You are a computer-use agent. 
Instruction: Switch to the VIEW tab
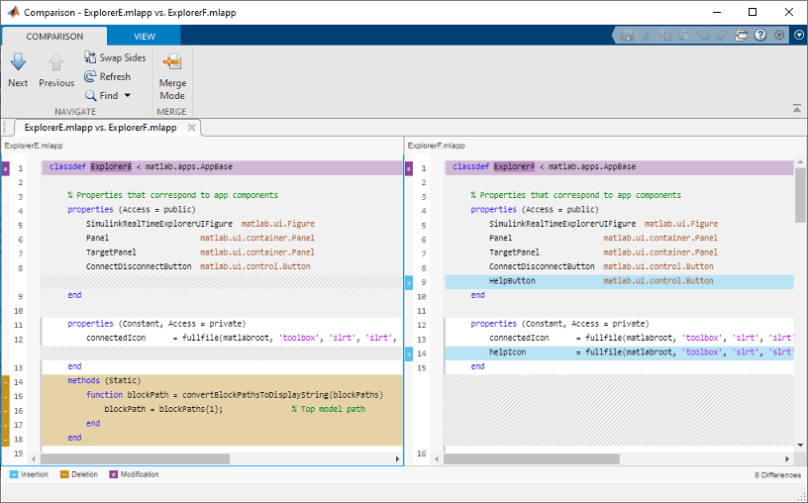[145, 37]
